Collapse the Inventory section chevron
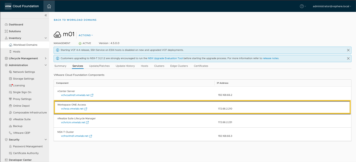Viewport: 356px width, 162px height. (46, 38)
